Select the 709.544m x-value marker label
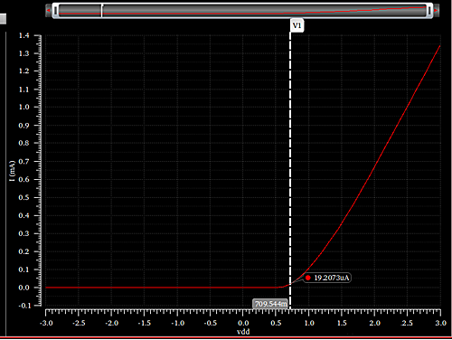The image size is (452, 340). coord(270,304)
